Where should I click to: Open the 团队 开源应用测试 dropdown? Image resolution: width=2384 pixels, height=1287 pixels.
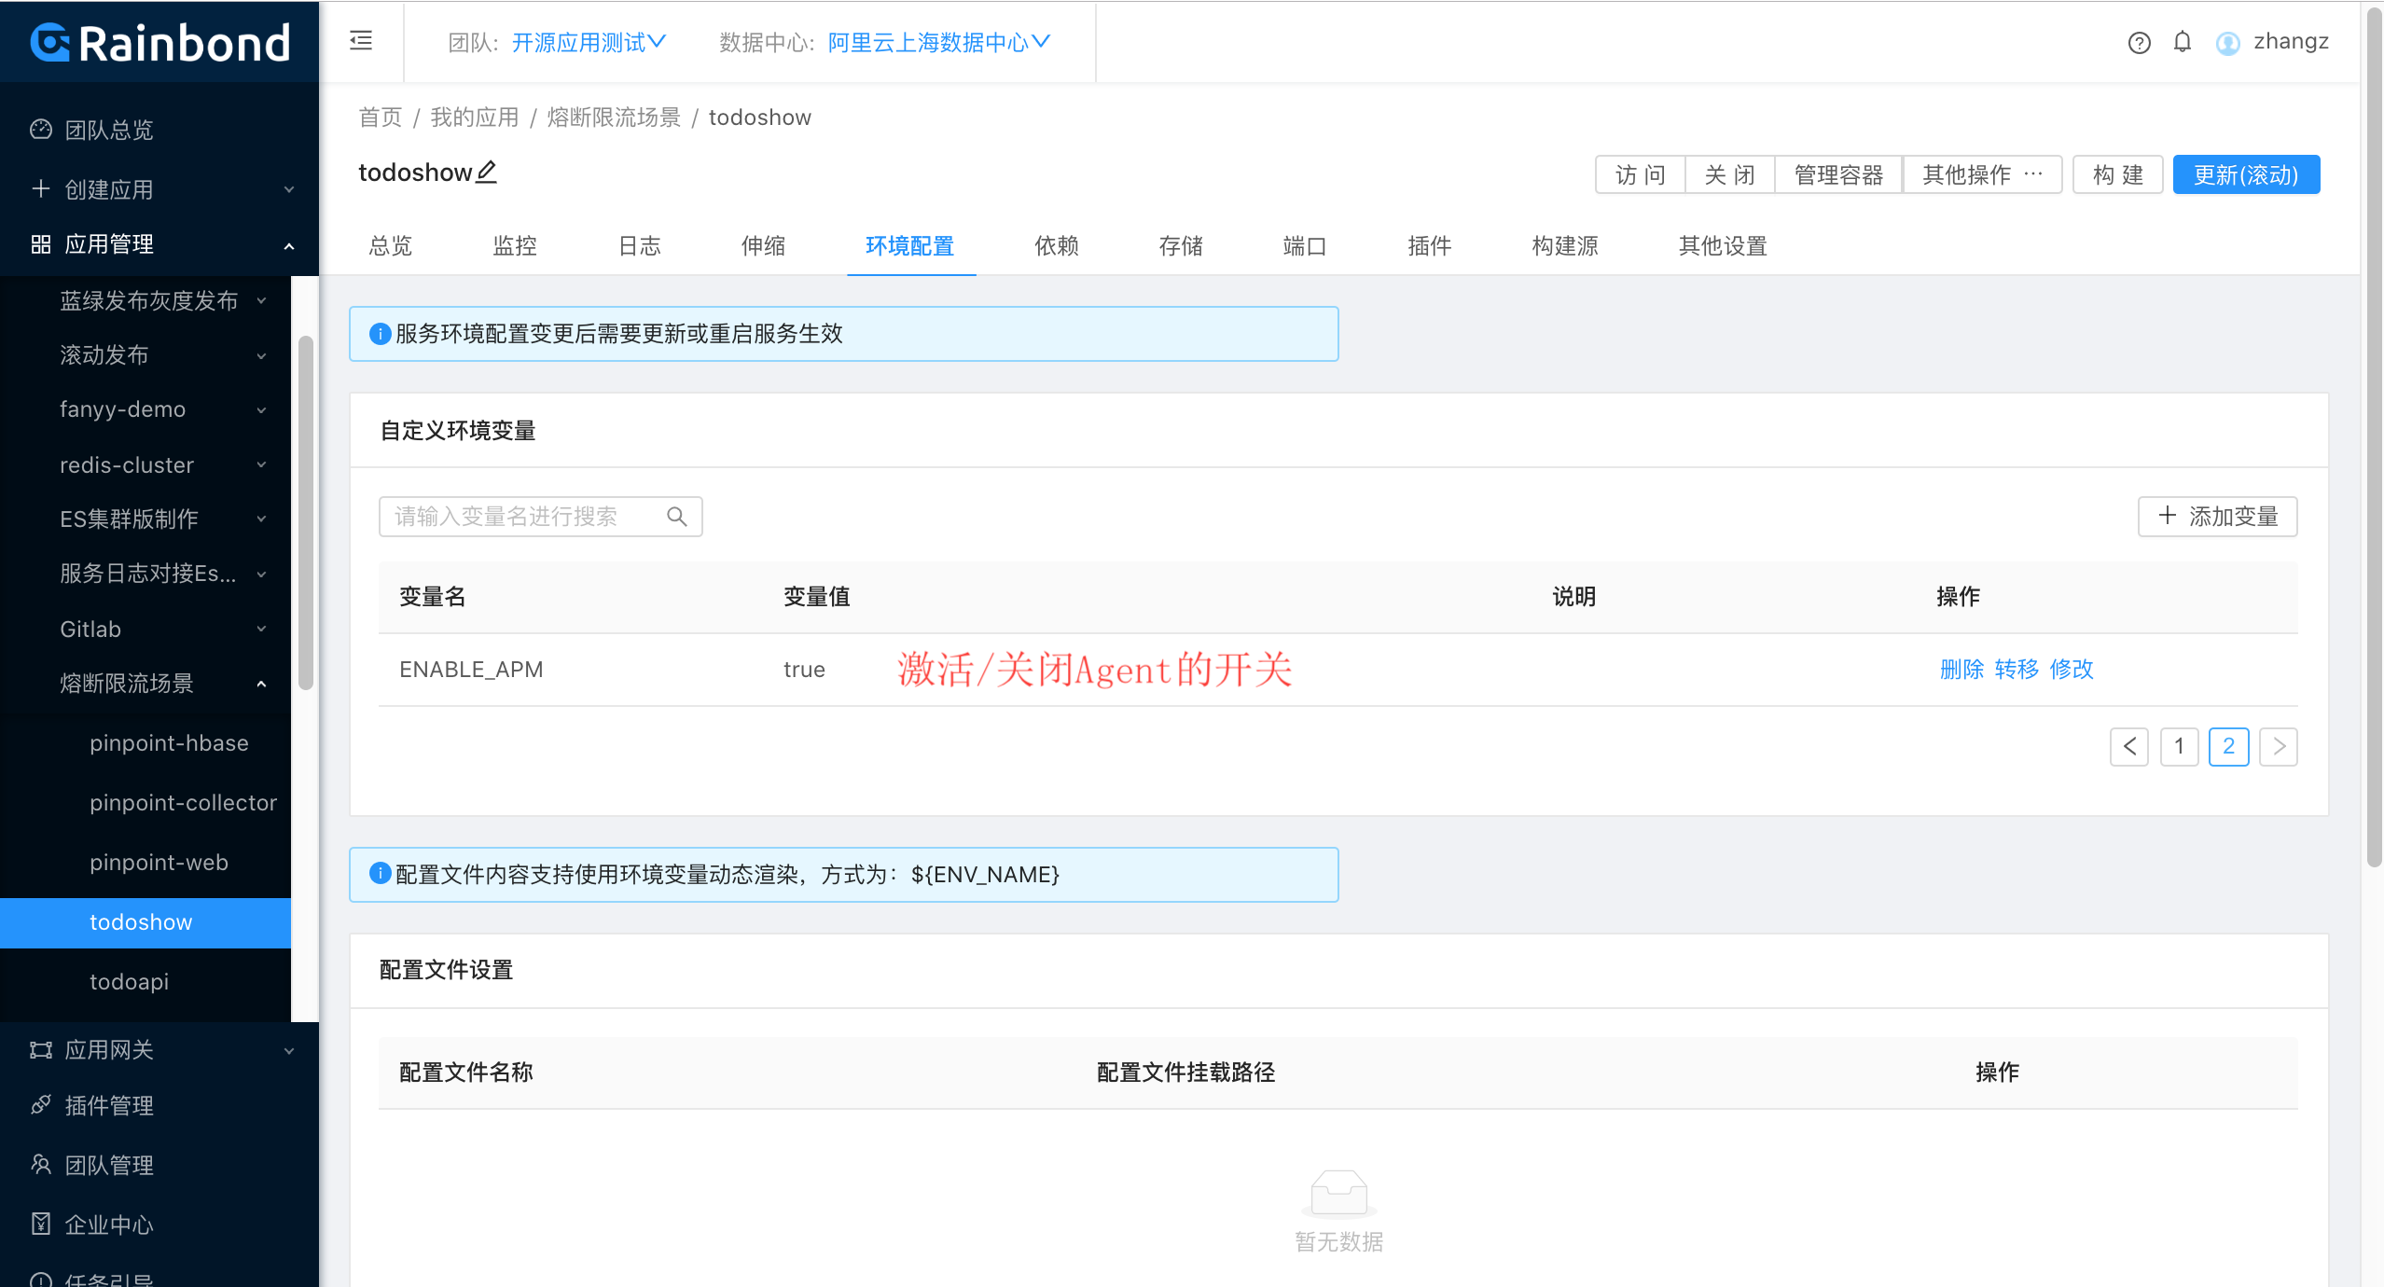589,42
